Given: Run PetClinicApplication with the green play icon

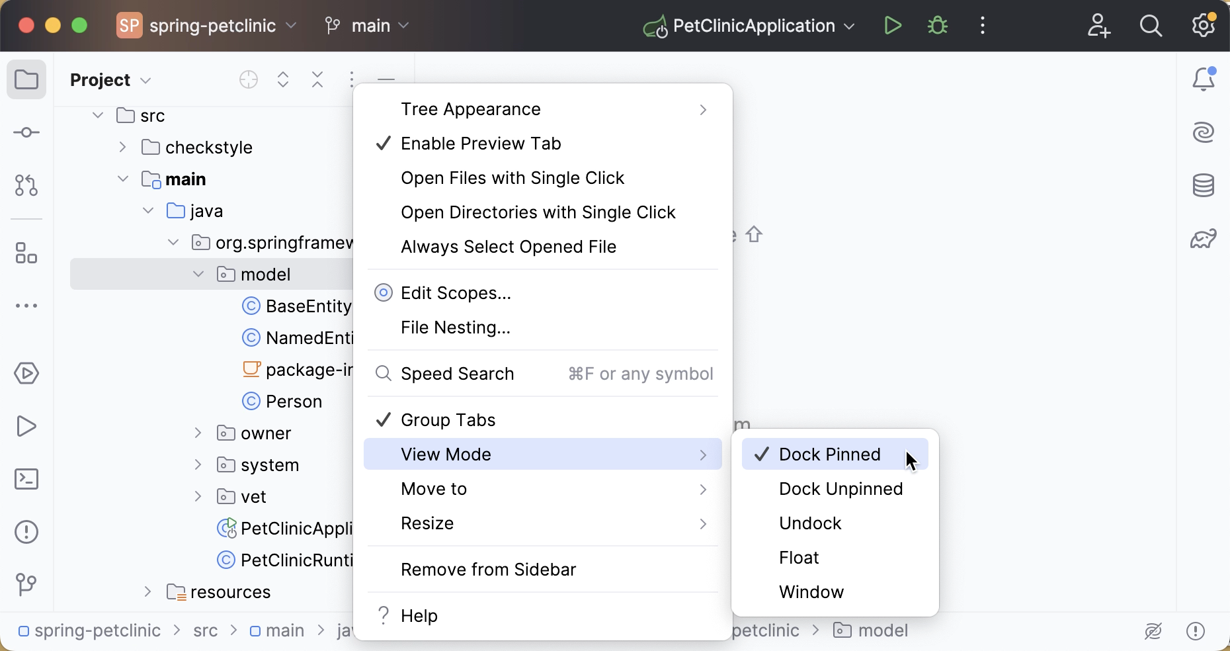Looking at the screenshot, I should [893, 26].
